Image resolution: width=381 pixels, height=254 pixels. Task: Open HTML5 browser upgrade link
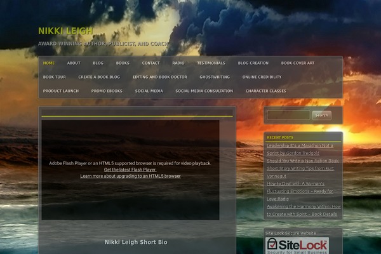[130, 176]
